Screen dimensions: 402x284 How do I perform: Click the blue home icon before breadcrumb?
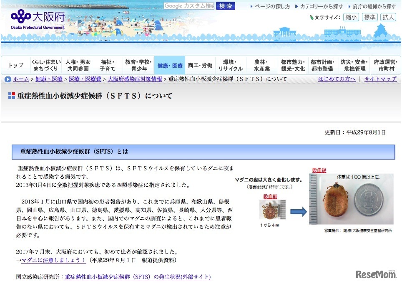[8, 79]
